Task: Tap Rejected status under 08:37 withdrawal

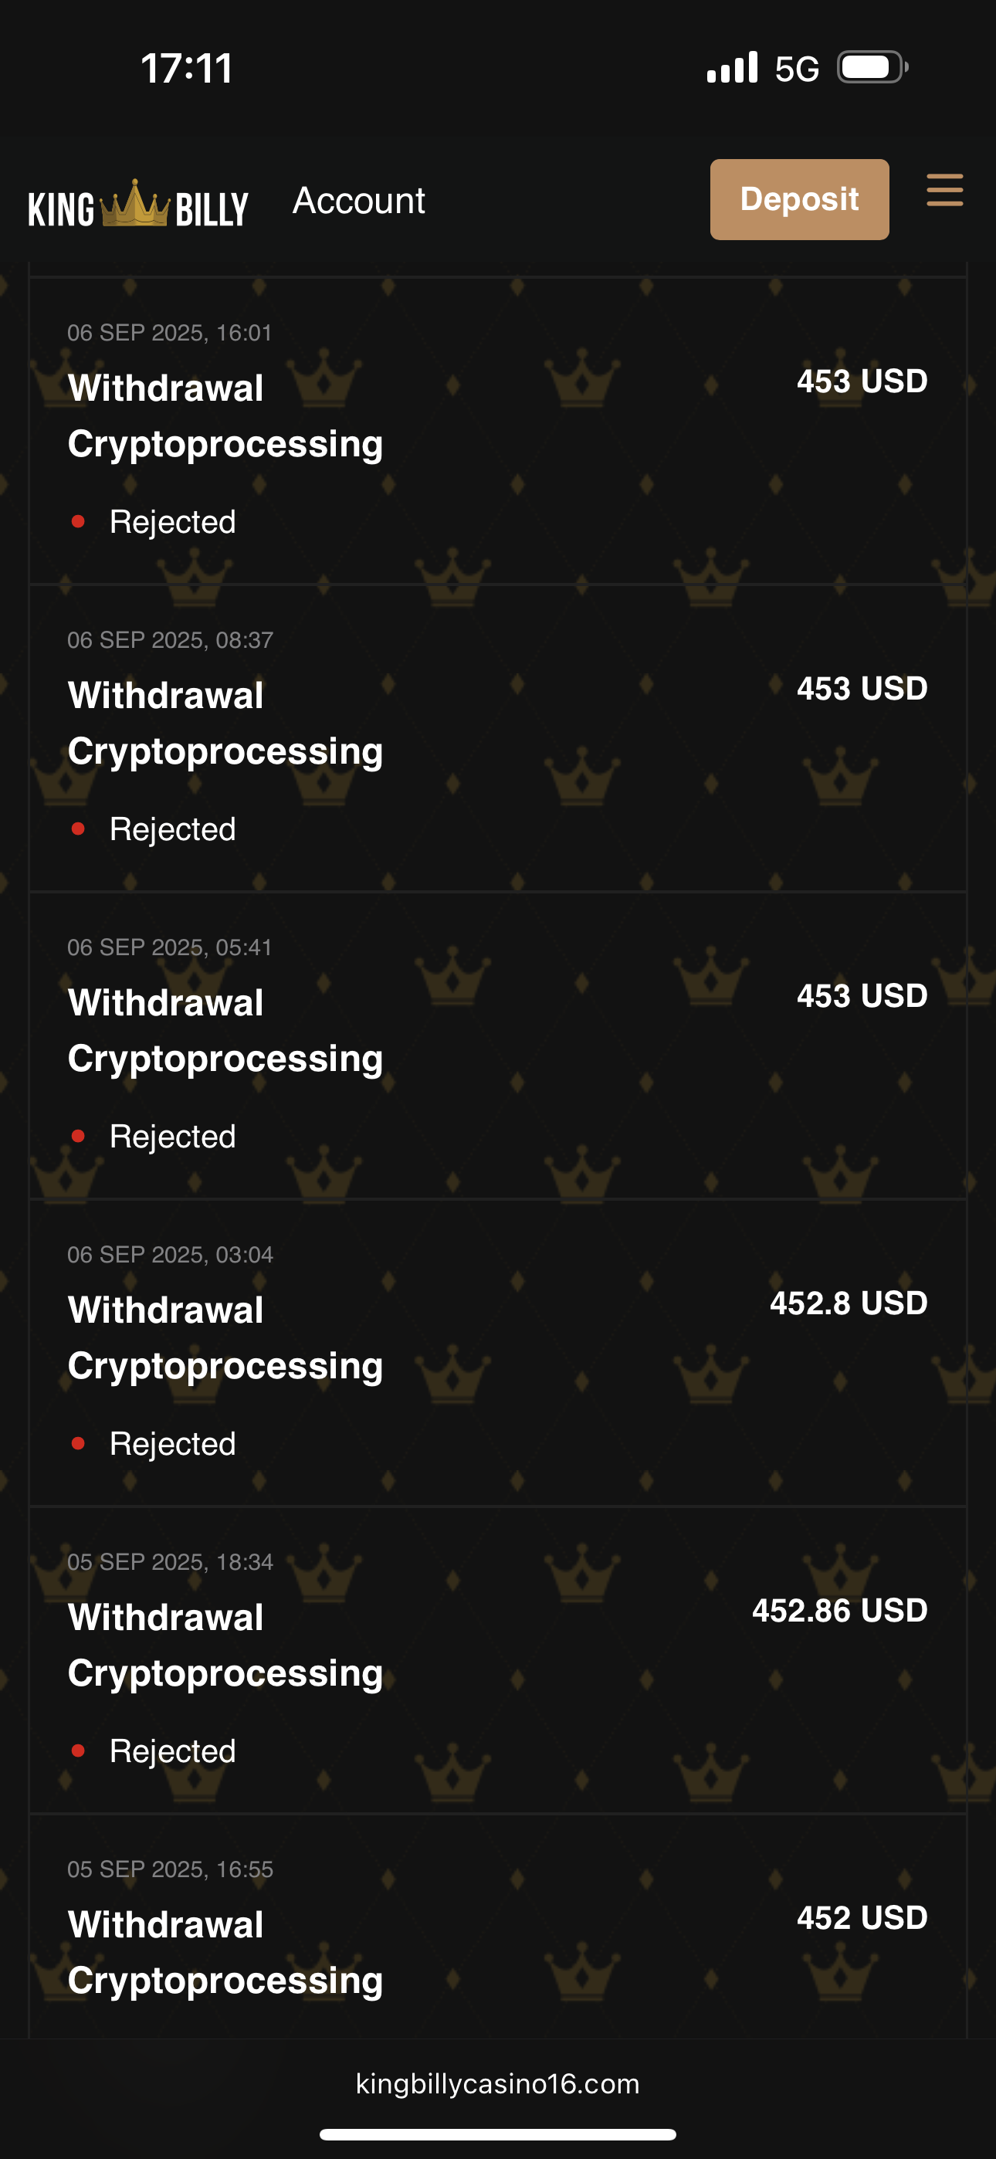Action: pyautogui.click(x=173, y=830)
